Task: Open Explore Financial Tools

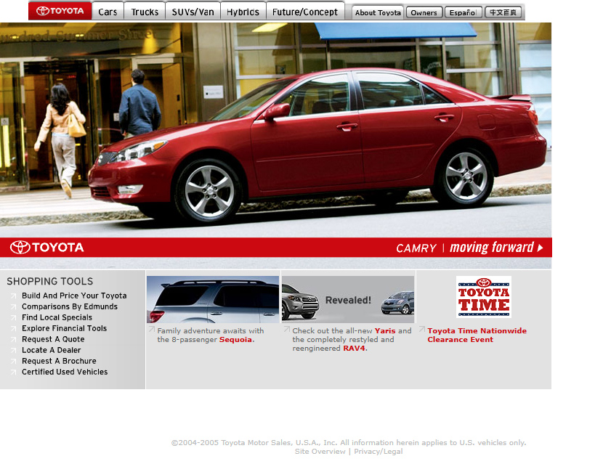Action: (64, 328)
